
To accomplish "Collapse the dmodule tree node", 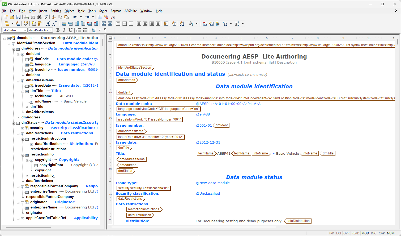I will point(5,38).
